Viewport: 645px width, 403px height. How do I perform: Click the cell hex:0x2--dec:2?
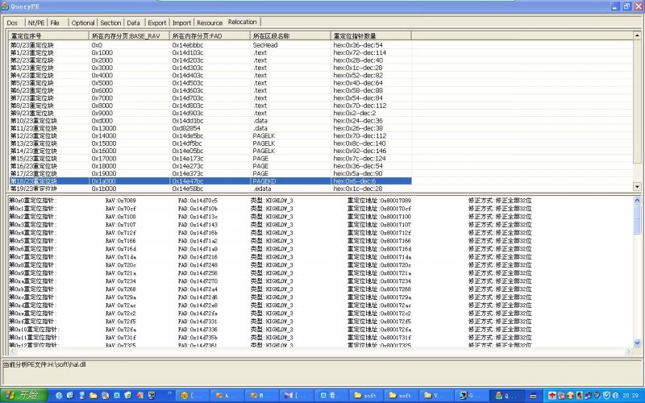point(355,113)
